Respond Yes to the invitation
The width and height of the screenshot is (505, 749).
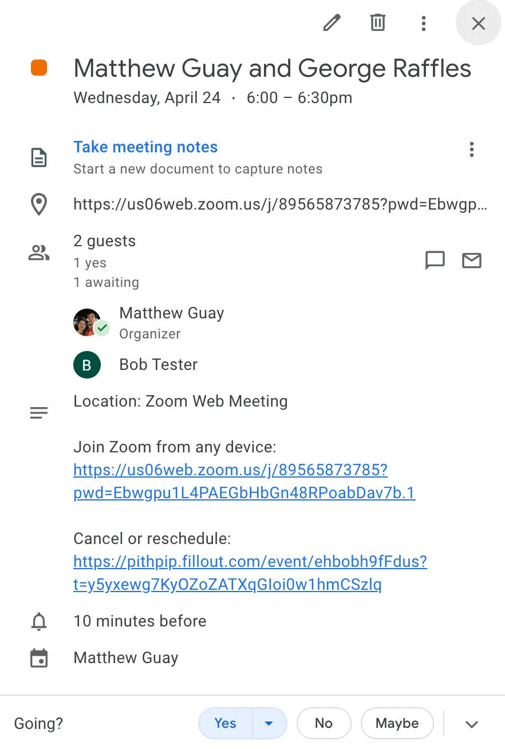(225, 723)
